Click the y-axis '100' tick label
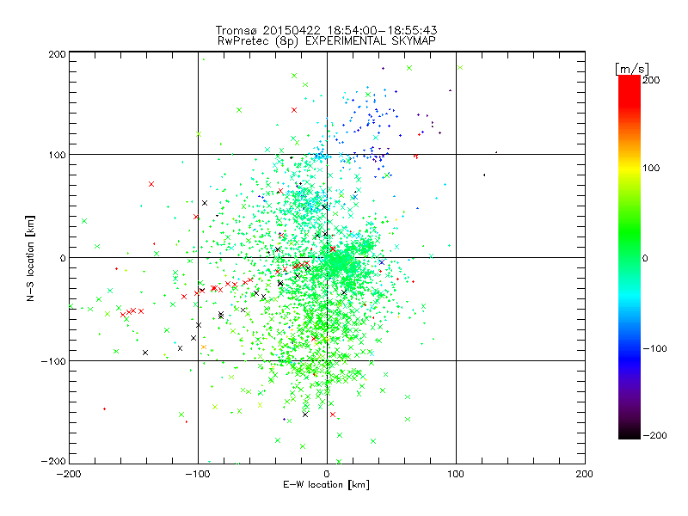Screen dimensions: 688x516 click(58, 155)
